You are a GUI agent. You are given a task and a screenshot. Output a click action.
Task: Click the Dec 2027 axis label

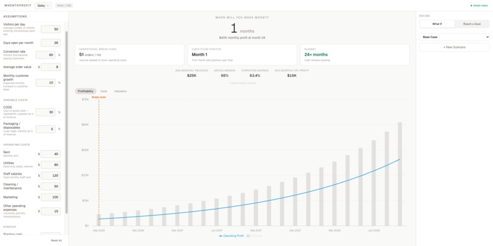(295, 230)
